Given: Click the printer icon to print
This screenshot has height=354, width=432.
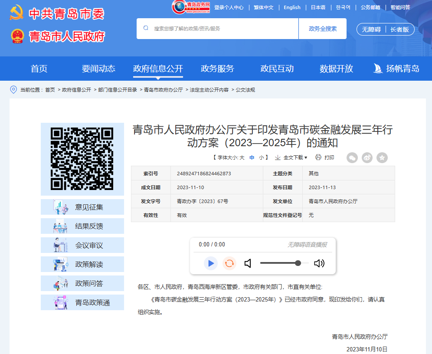Looking at the screenshot, I should [318, 157].
